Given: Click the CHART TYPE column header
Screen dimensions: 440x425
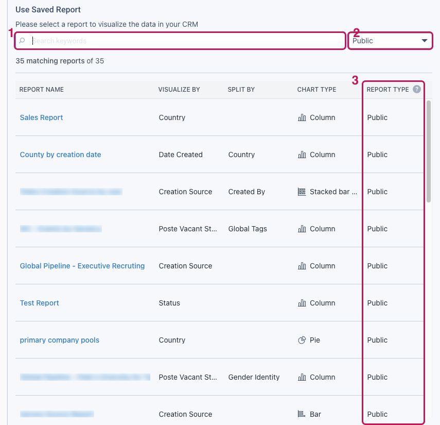Looking at the screenshot, I should (316, 89).
